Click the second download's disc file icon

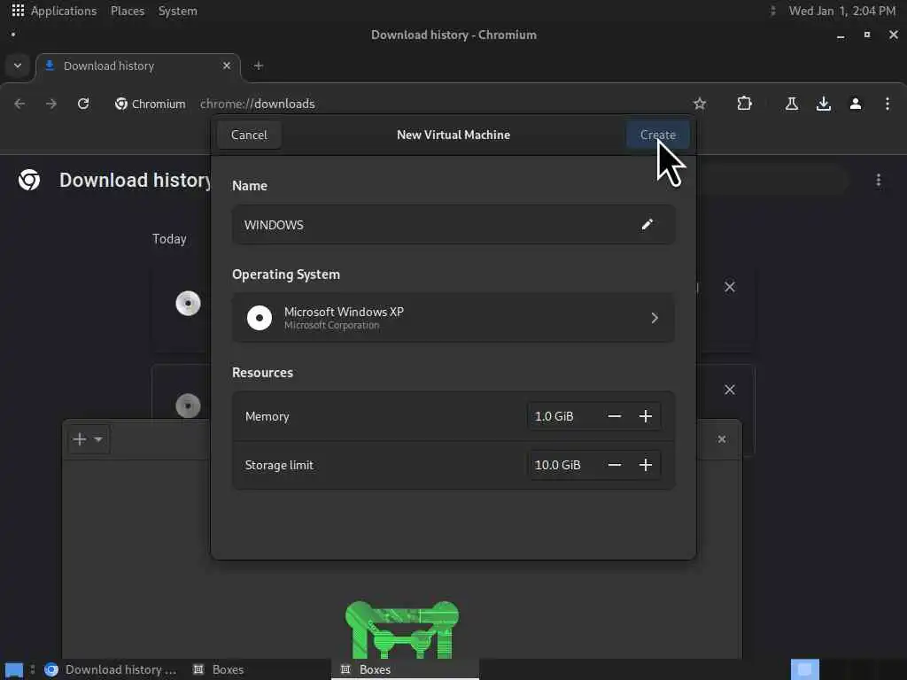(x=188, y=406)
